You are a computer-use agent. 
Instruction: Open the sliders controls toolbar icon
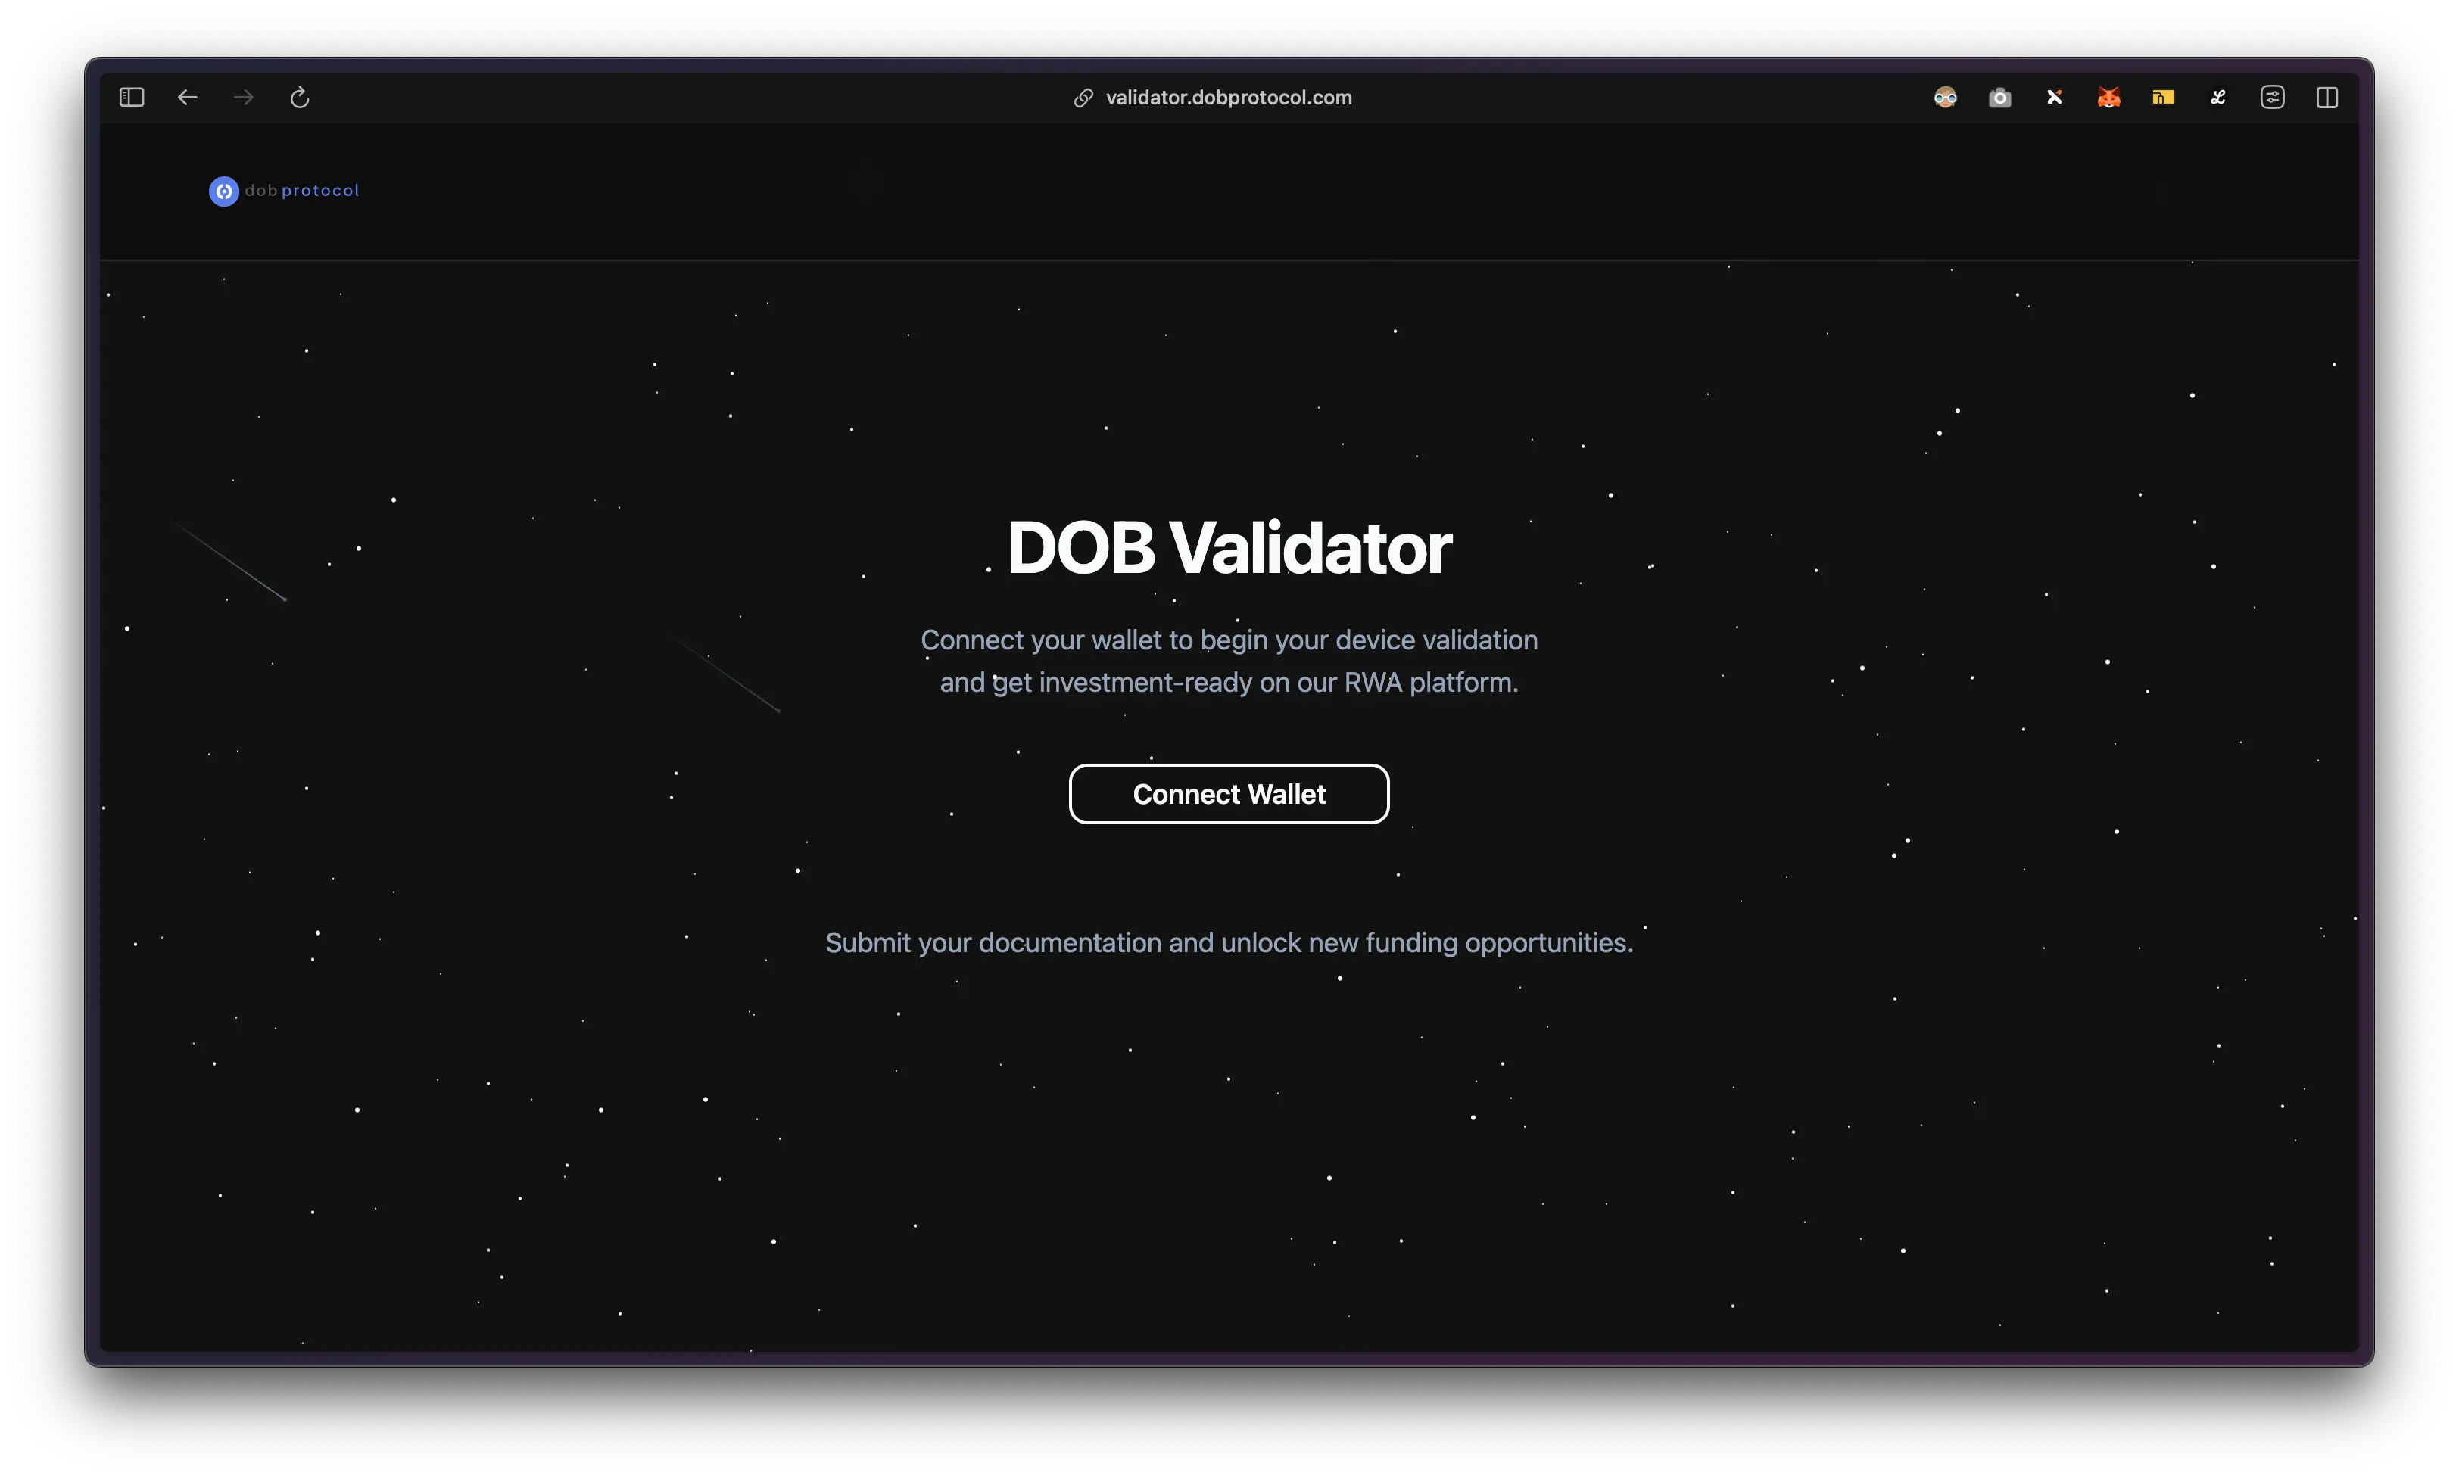[2271, 98]
